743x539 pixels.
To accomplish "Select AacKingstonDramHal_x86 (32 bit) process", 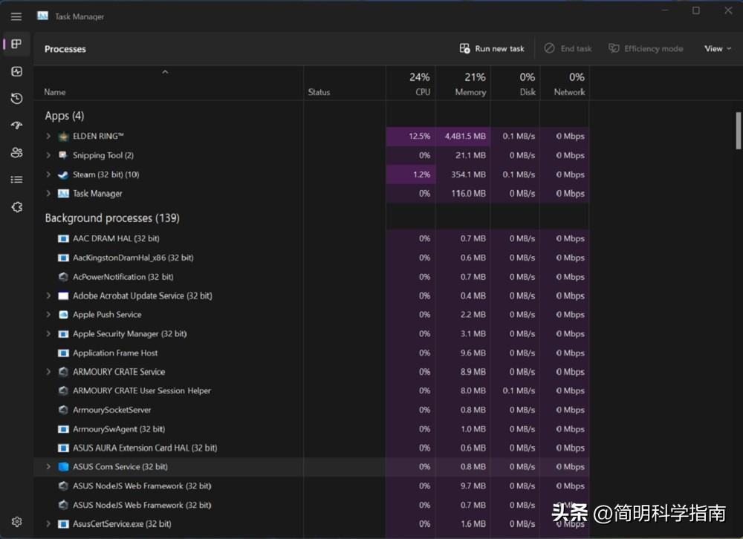I will point(311,258).
